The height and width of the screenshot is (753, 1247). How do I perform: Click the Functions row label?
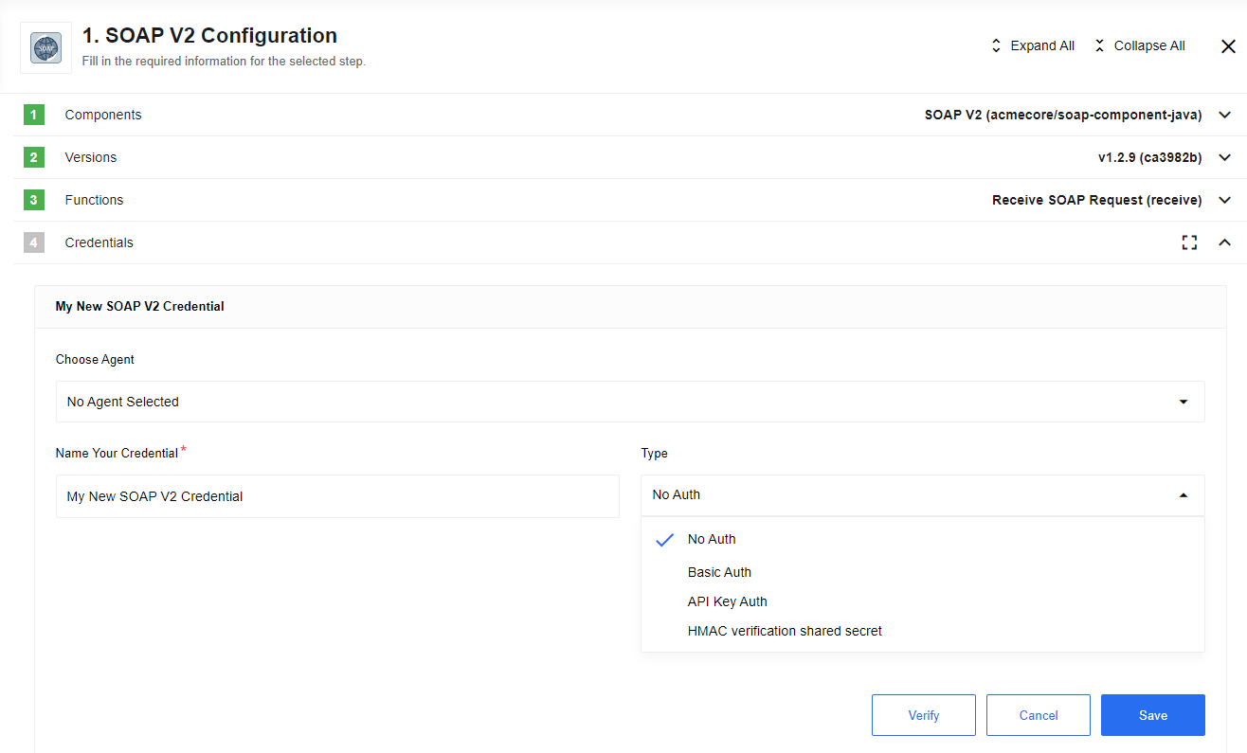(94, 200)
